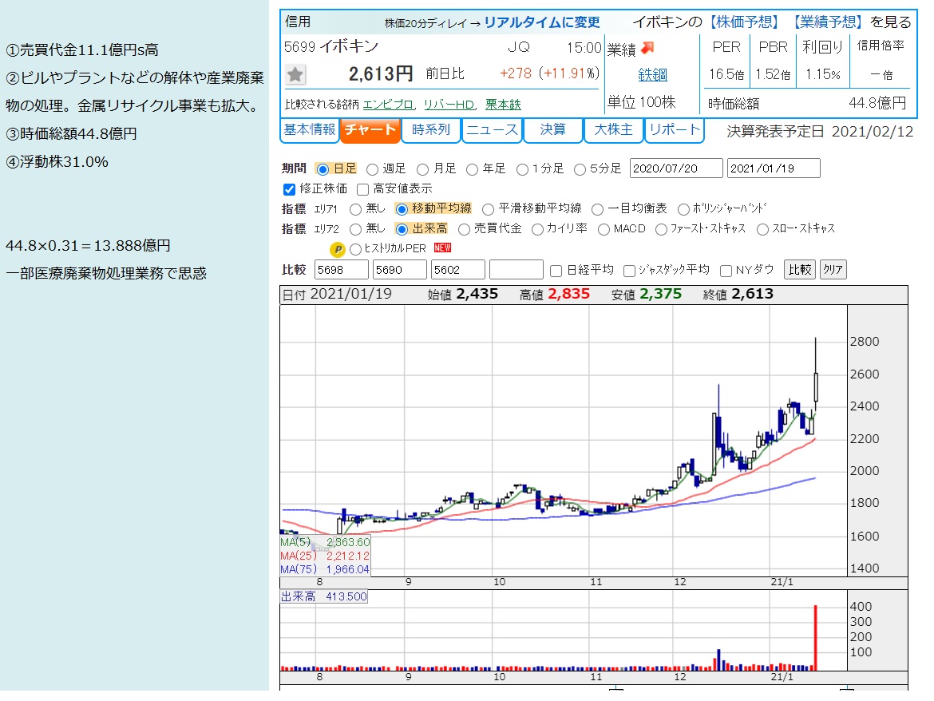Select エリア1 無し indicator radio
This screenshot has height=701, width=934.
point(355,209)
